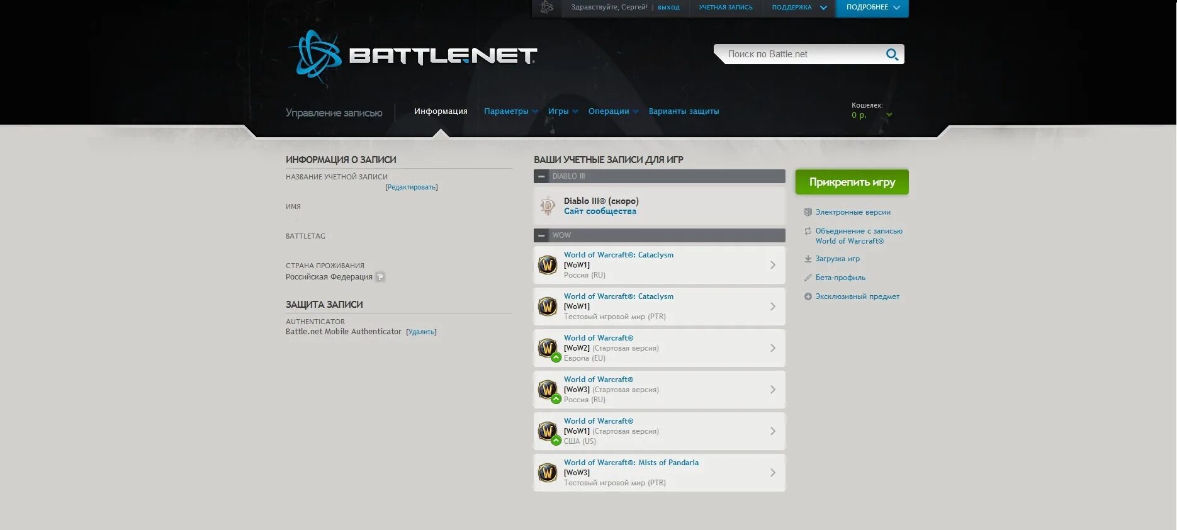This screenshot has width=1177, height=530.
Task: Open Объединение с записью World of Warcraft link
Action: point(859,236)
